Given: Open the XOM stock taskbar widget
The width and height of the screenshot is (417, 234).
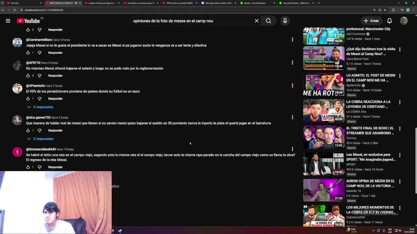Looking at the screenshot, I should tap(352, 230).
